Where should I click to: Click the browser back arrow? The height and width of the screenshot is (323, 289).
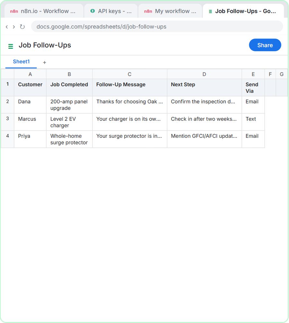[7, 27]
